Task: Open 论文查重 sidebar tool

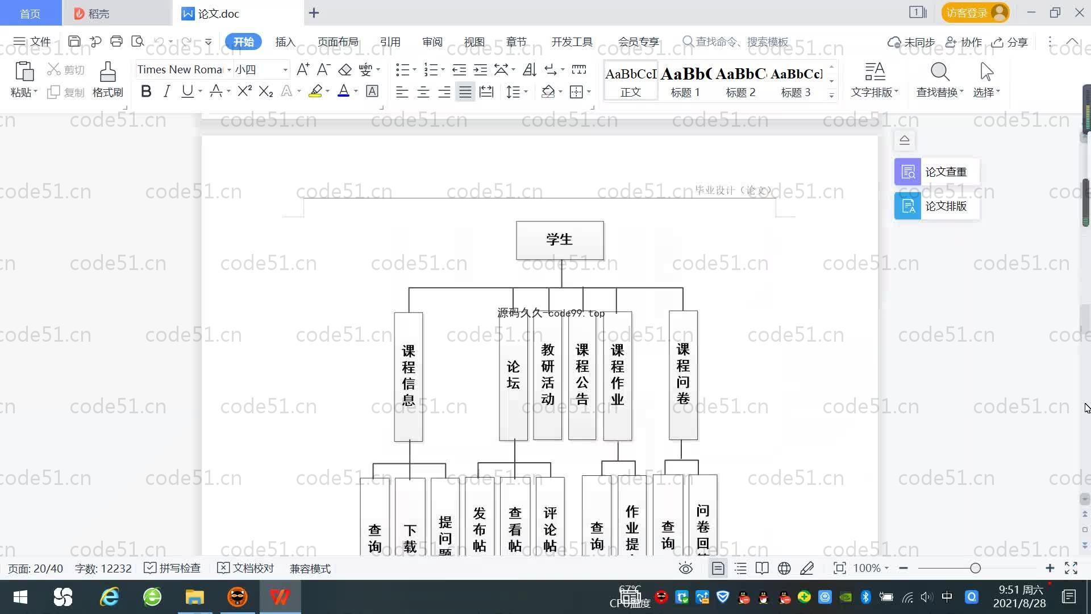Action: click(936, 172)
